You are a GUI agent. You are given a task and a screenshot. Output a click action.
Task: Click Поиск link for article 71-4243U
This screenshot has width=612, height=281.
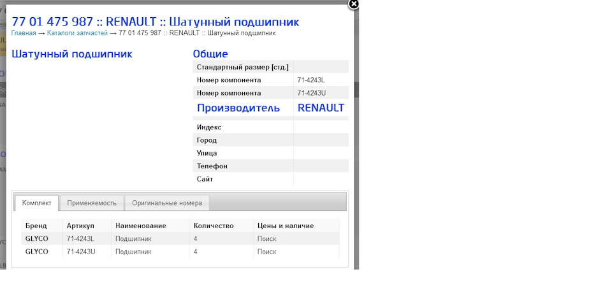[x=267, y=252]
